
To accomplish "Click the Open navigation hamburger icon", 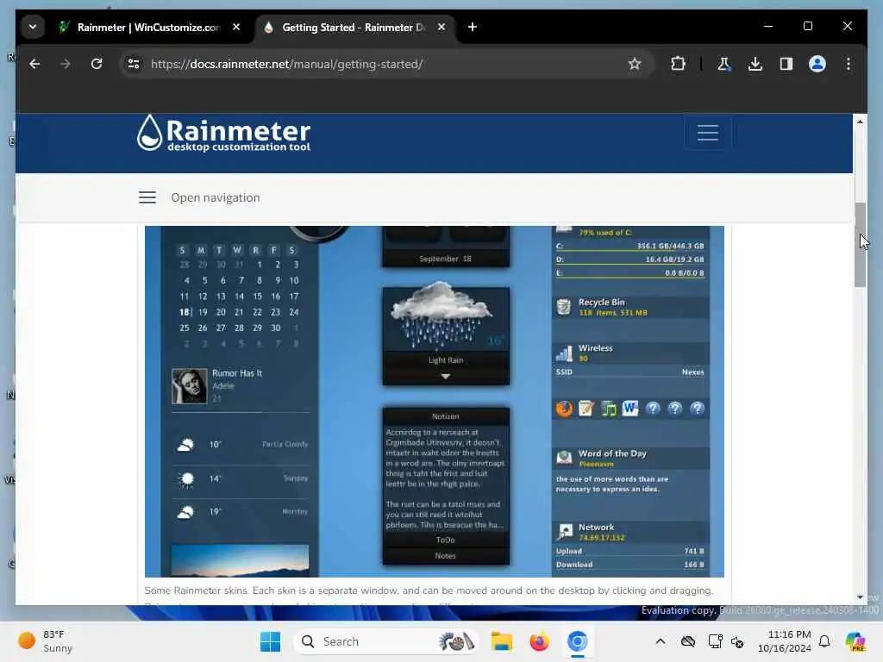I will click(x=147, y=197).
